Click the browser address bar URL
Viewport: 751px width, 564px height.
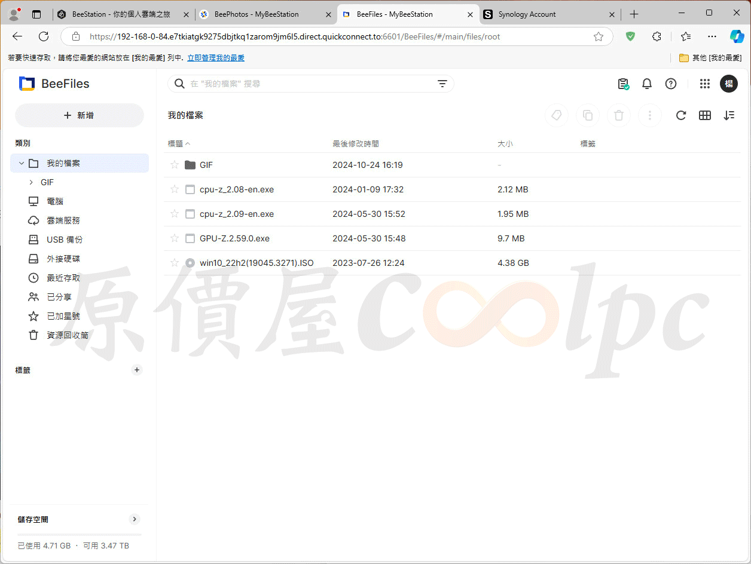click(295, 36)
